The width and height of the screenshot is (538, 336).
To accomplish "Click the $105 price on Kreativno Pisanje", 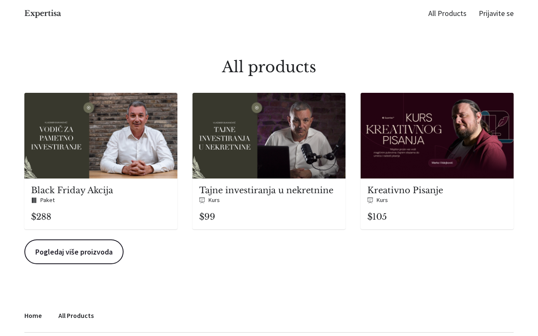I will (377, 217).
